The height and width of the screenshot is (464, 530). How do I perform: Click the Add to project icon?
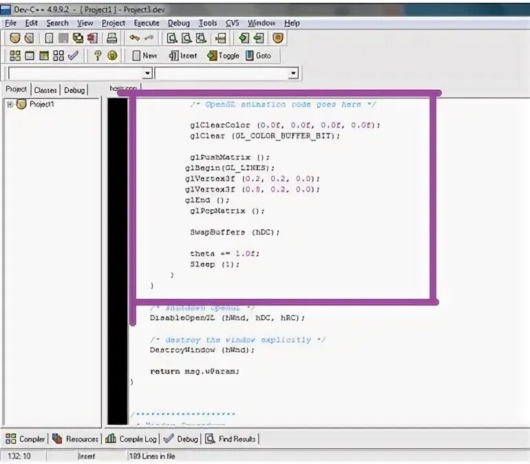click(x=244, y=38)
